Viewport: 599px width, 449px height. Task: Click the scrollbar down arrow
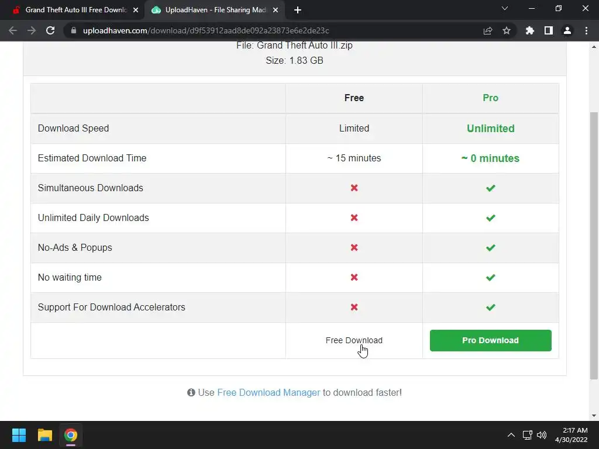point(594,416)
